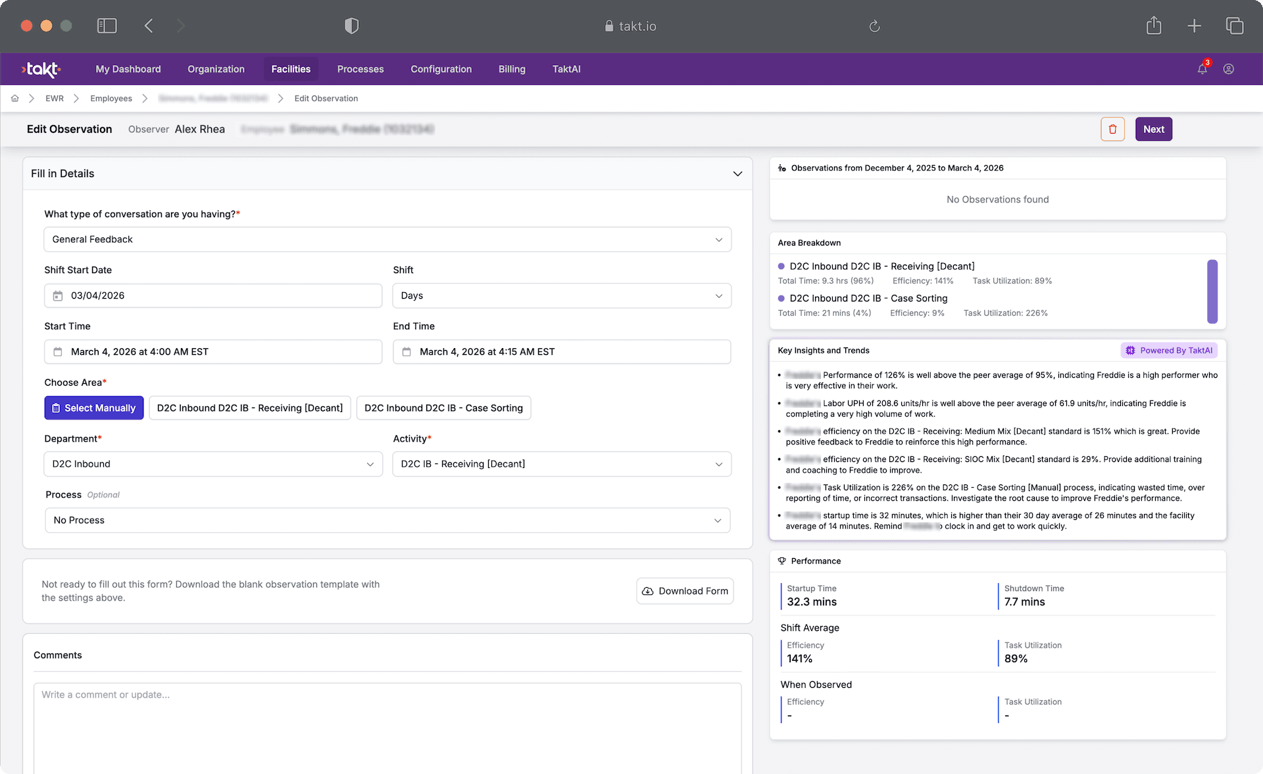Select the Receiving [Decant] area chip
1263x774 pixels.
click(249, 408)
